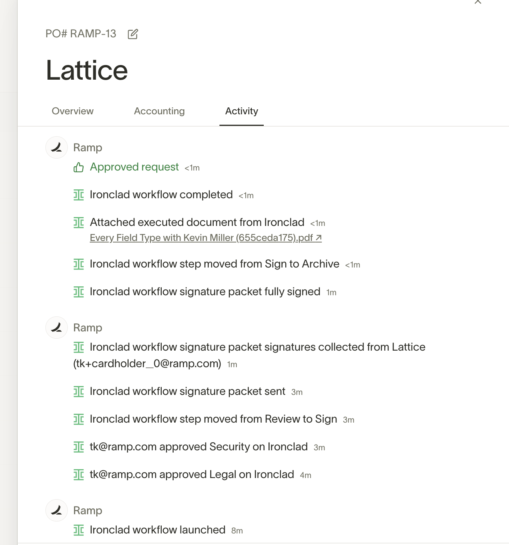Click the edit pencil icon beside PO# RAMP-13
The height and width of the screenshot is (545, 509).
coord(133,34)
